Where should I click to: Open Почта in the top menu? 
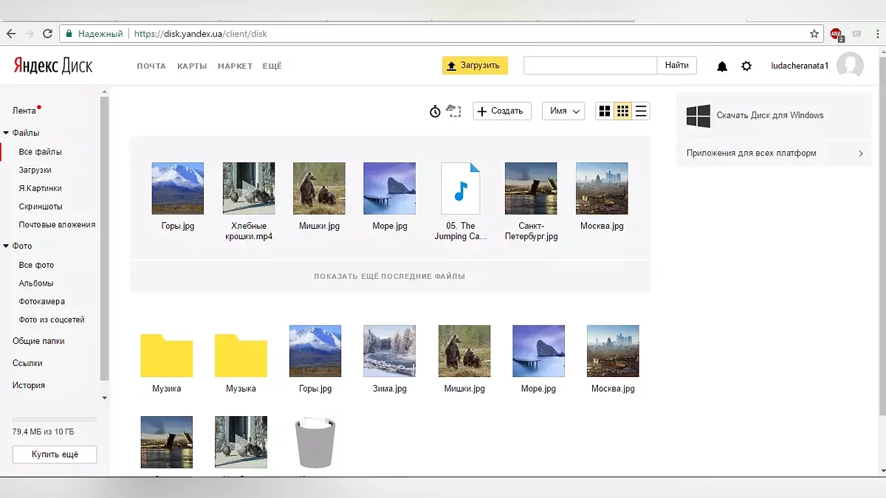coord(151,66)
